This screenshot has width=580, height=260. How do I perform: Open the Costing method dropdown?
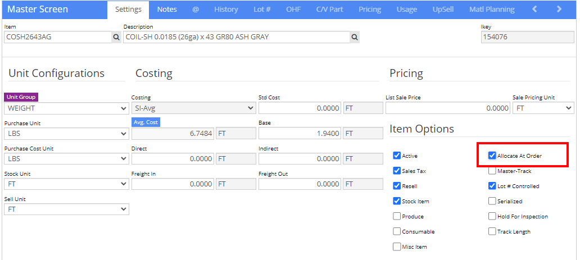tap(193, 108)
